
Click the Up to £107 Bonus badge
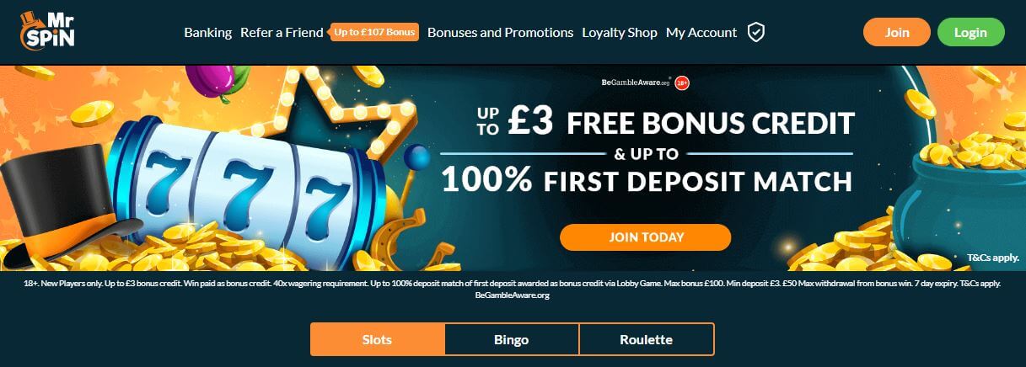pos(374,33)
